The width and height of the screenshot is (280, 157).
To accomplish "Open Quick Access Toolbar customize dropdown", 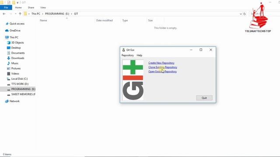I will [x=17, y=3].
